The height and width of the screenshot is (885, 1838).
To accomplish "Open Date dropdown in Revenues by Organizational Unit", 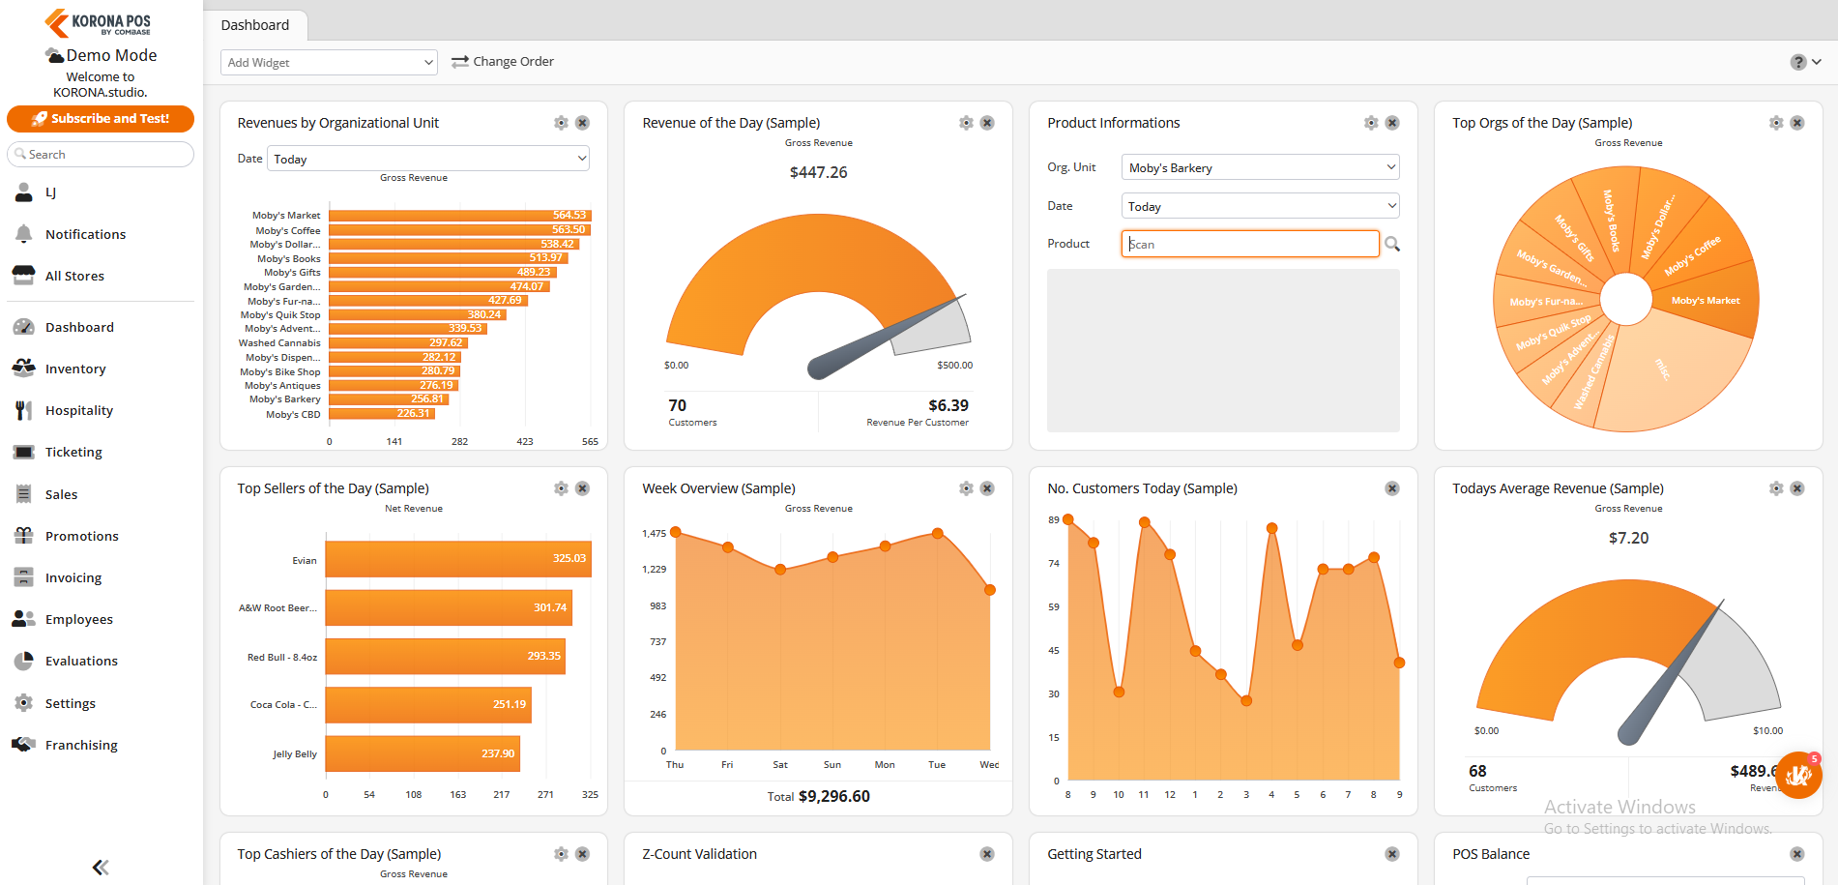I will 428,159.
